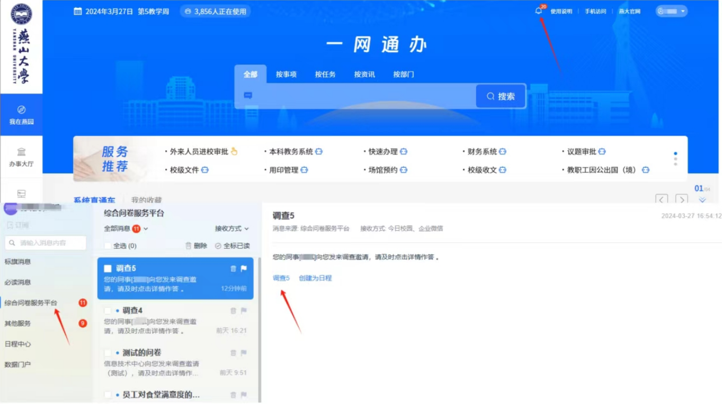Click the trash icon on 调查5 message

[x=233, y=269]
